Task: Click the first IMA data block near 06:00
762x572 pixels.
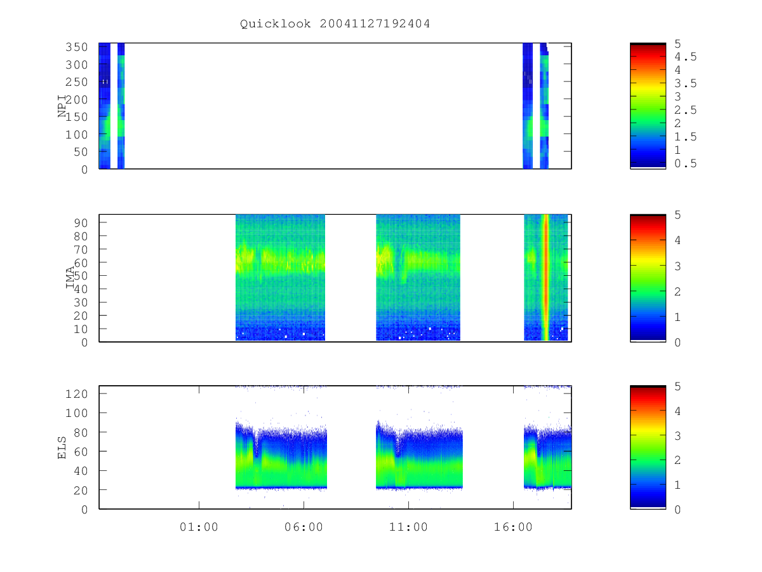Action: point(280,278)
